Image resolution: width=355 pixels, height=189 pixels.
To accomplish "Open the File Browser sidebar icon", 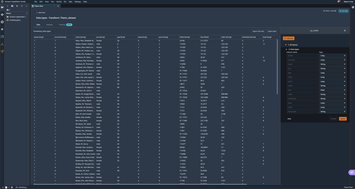I will (x=2, y=7).
